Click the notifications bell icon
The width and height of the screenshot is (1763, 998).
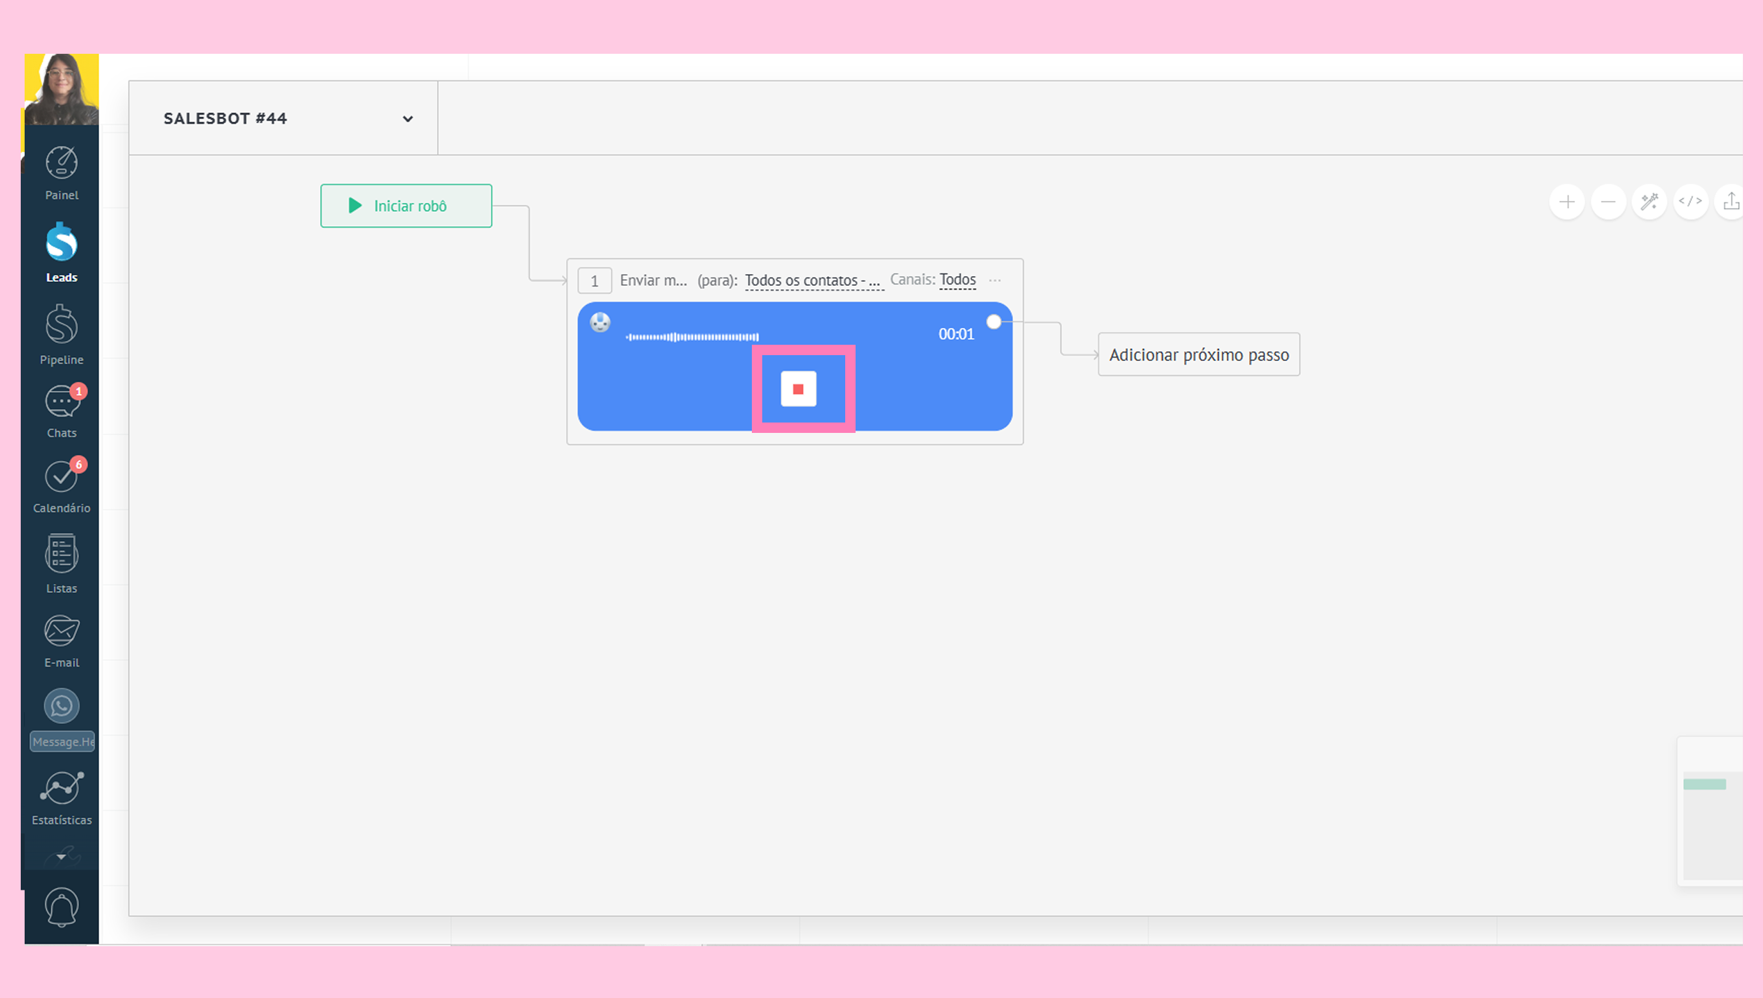coord(61,906)
